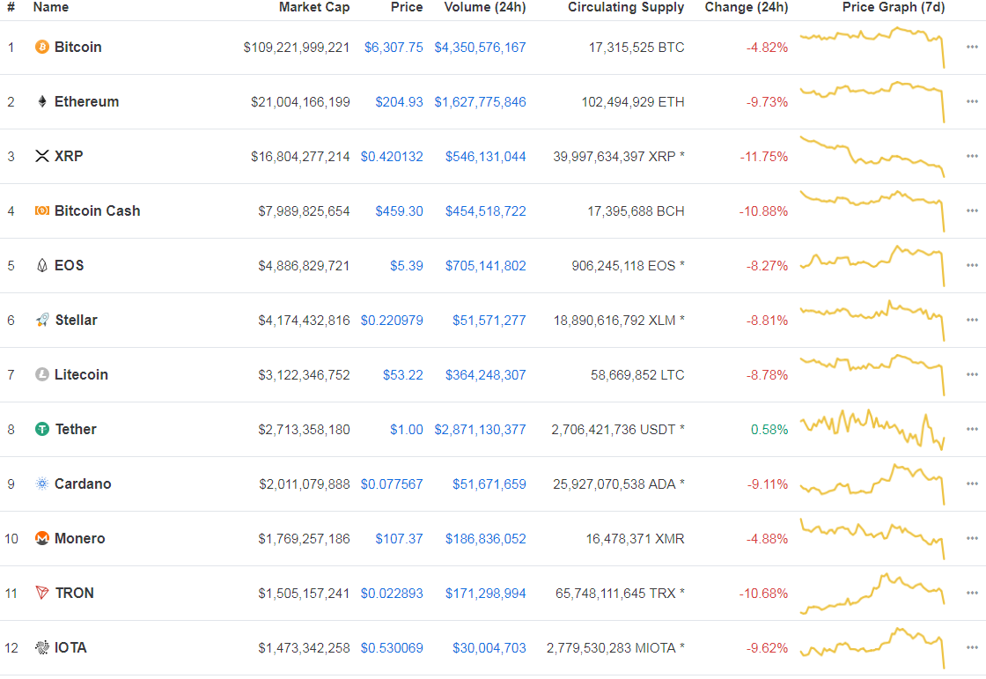Open the Bitcoin Cash name link
Viewport: 986px width, 679px height.
coord(98,210)
